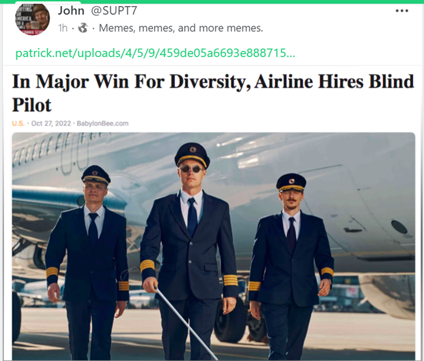Click the 1h post timestamp
Screen dimensions: 424x361
pos(62,28)
